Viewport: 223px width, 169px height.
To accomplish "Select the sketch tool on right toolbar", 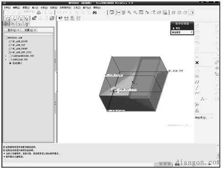I will [197, 76].
